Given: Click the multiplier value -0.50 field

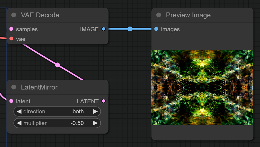Looking at the screenshot, I should pos(57,123).
